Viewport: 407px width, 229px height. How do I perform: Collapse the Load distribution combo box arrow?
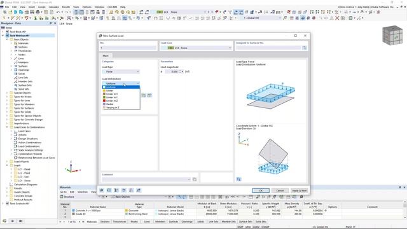pos(138,83)
